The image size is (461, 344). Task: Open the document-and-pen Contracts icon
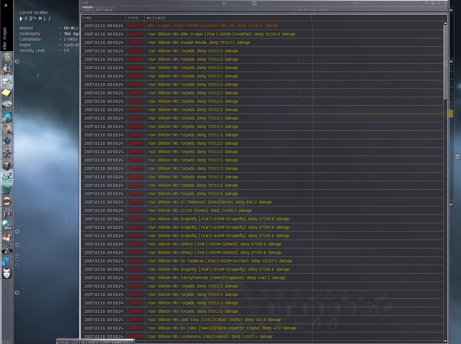click(x=7, y=129)
